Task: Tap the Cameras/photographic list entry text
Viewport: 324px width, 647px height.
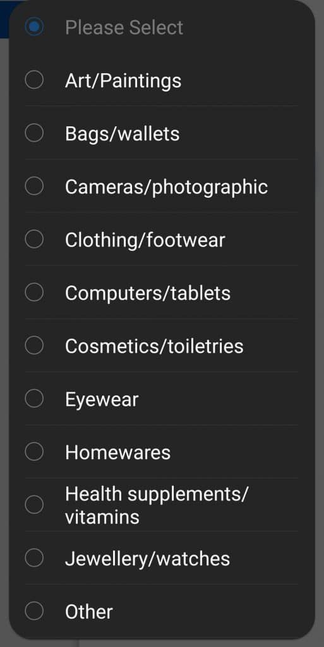Action: (x=166, y=187)
